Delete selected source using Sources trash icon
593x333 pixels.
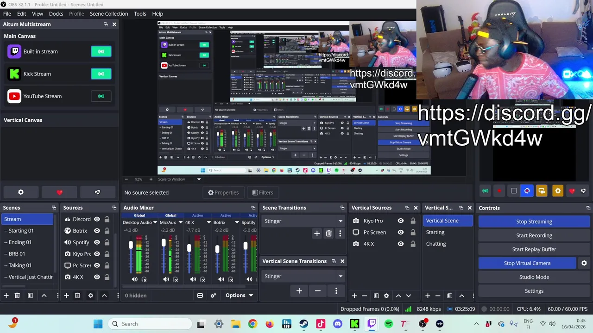77,296
